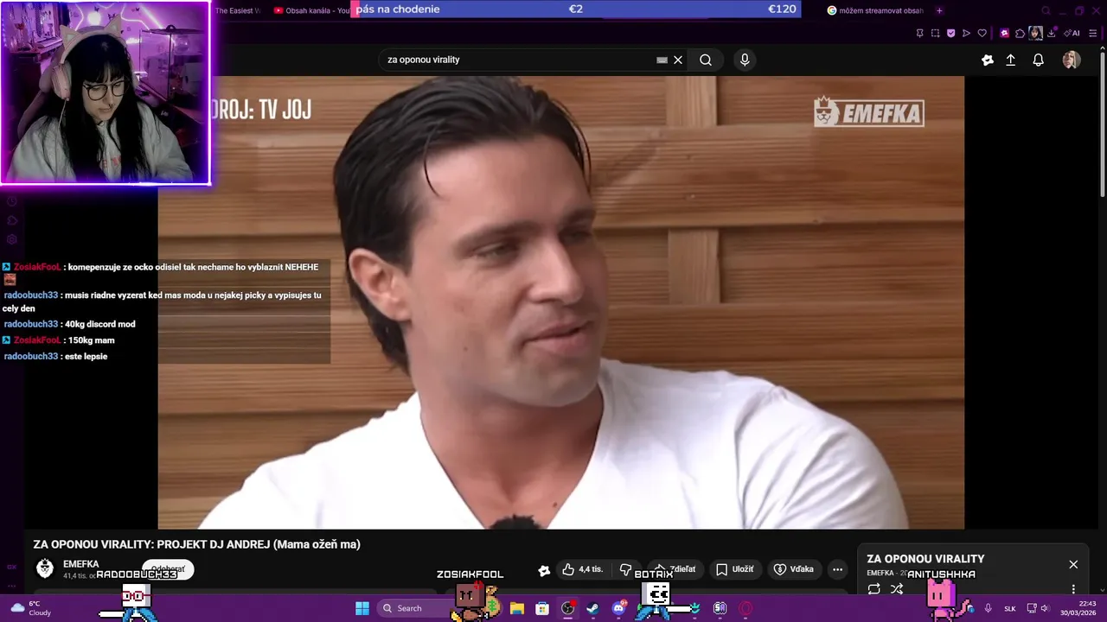
Task: Open the browser easy setup menu icon
Action: pyautogui.click(x=1092, y=33)
